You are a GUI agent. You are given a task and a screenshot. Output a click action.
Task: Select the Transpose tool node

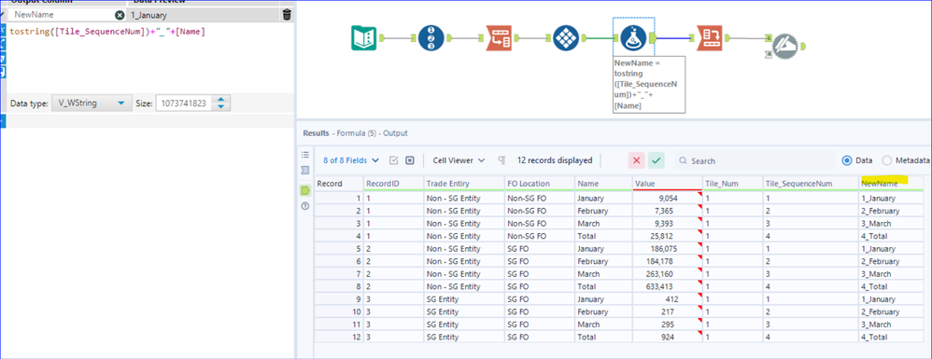tap(499, 38)
